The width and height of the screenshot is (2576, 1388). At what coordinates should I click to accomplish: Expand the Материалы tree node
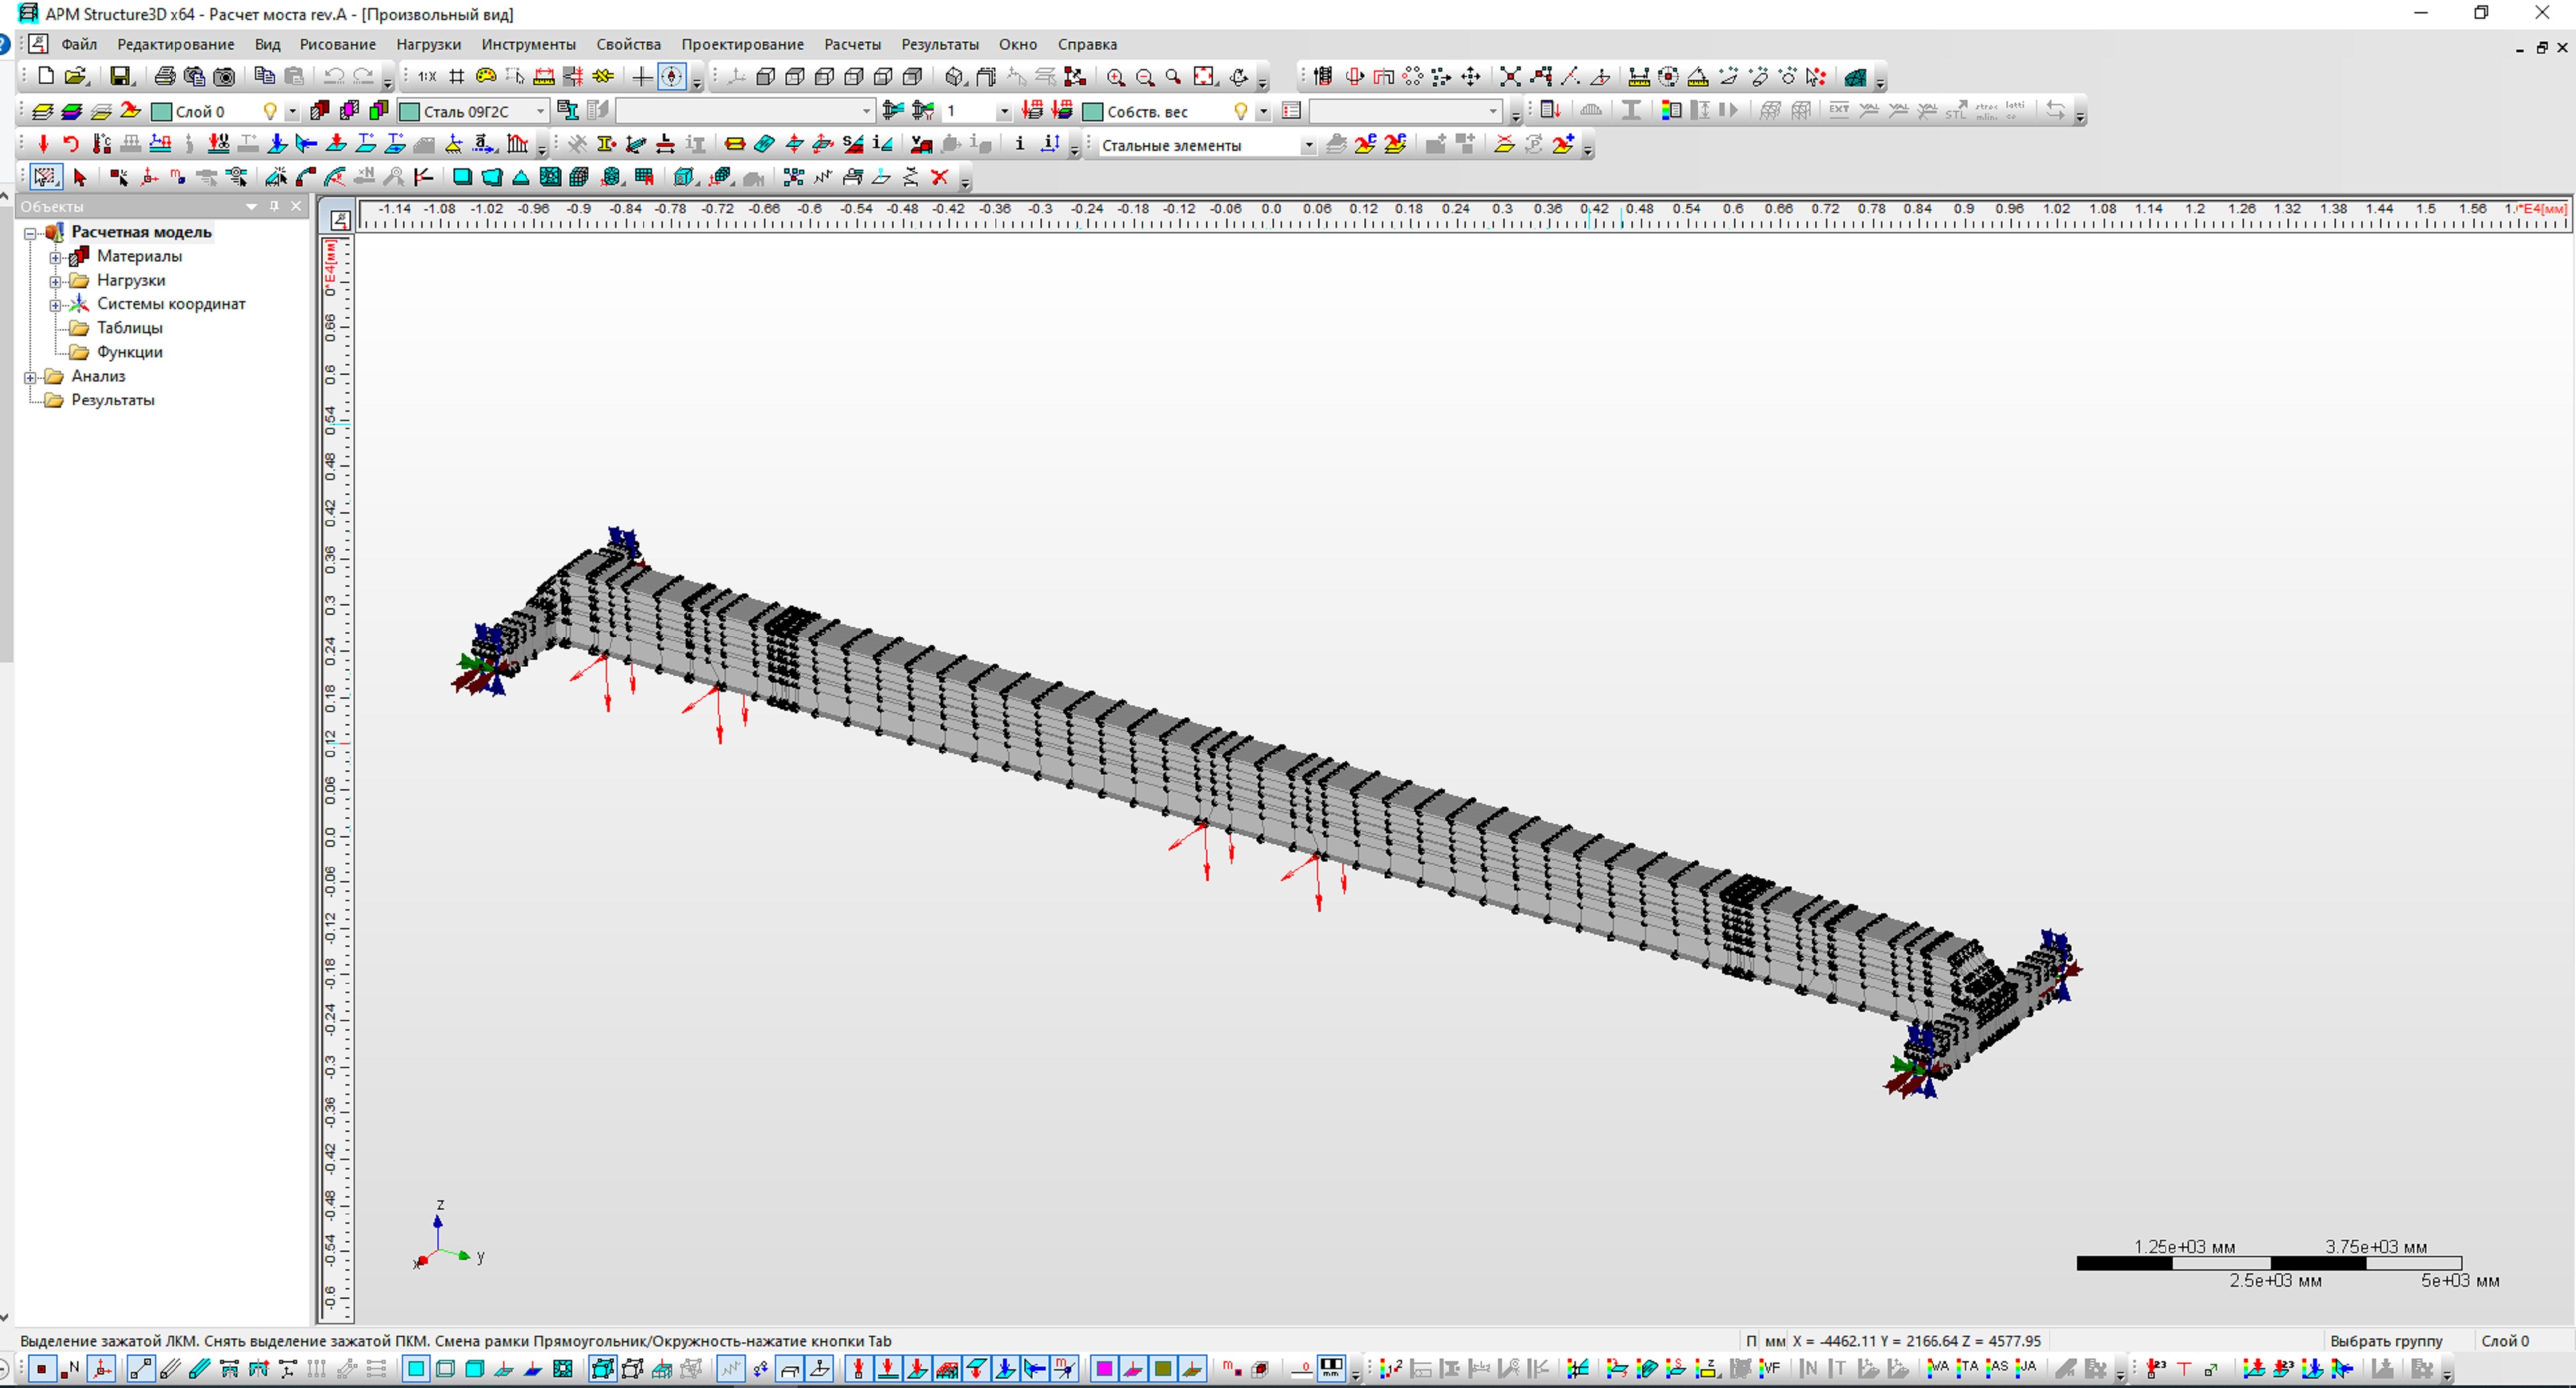(56, 257)
